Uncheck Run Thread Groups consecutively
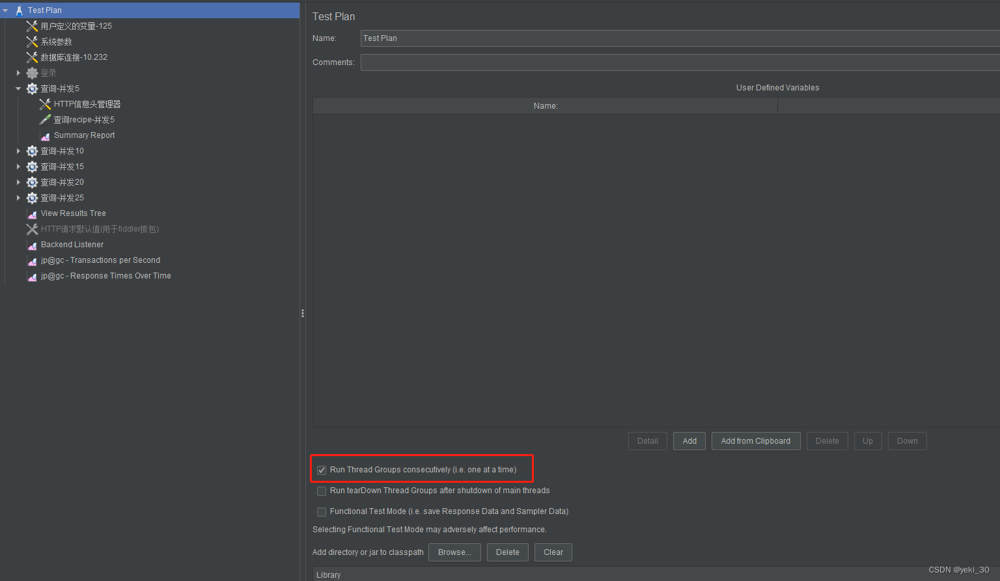1000x581 pixels. click(322, 470)
